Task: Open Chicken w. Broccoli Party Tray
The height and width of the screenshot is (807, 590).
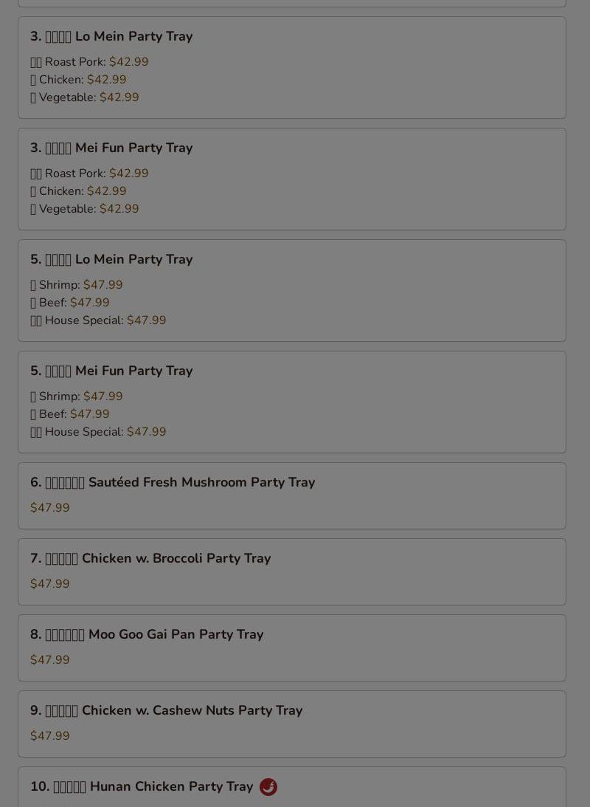Action: (292, 571)
